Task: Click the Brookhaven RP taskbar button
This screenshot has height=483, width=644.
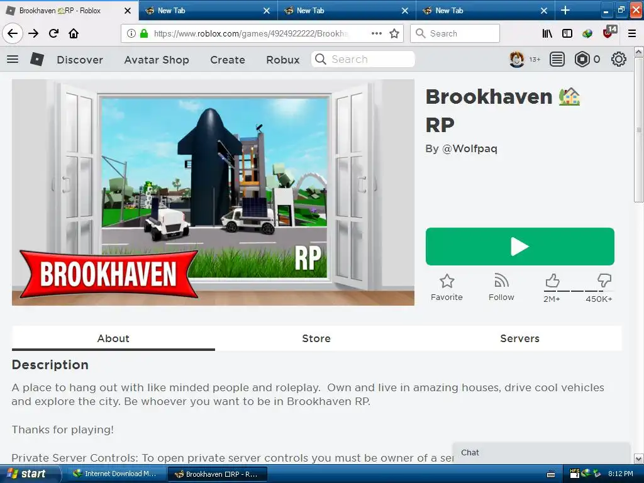Action: tap(217, 474)
